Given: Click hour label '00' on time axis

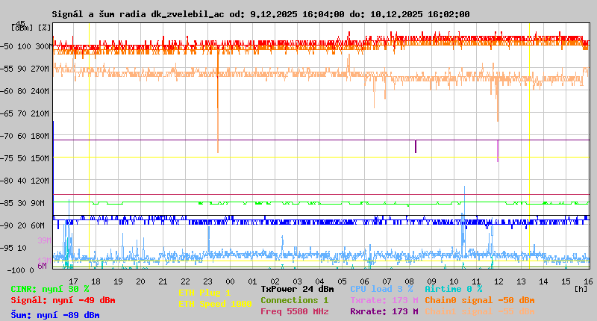Looking at the screenshot, I should (231, 281).
